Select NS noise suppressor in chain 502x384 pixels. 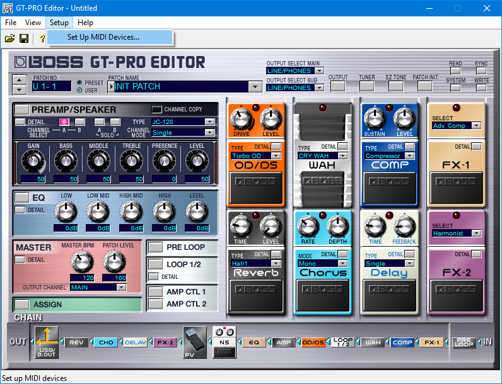coord(224,342)
